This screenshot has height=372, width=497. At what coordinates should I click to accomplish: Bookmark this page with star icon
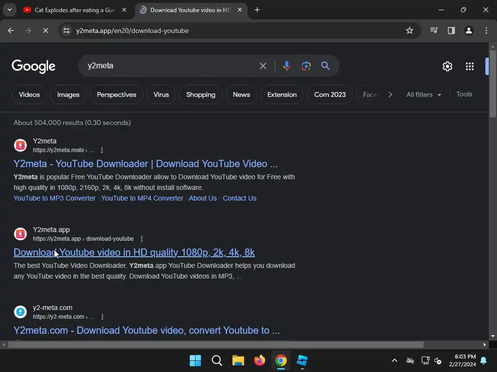click(410, 31)
